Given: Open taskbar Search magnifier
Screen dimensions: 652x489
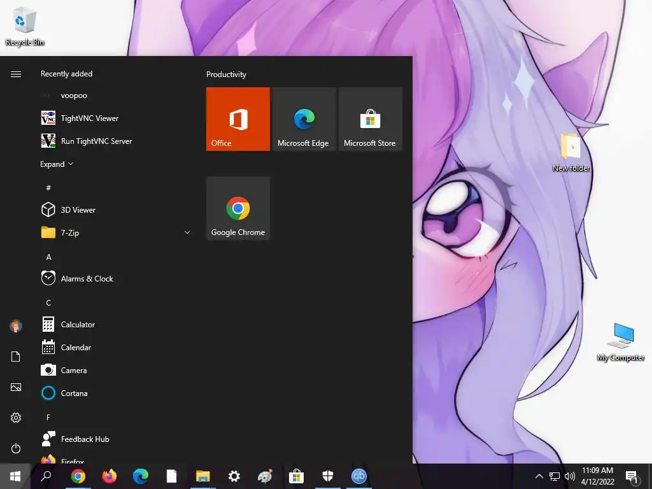Looking at the screenshot, I should click(x=46, y=476).
